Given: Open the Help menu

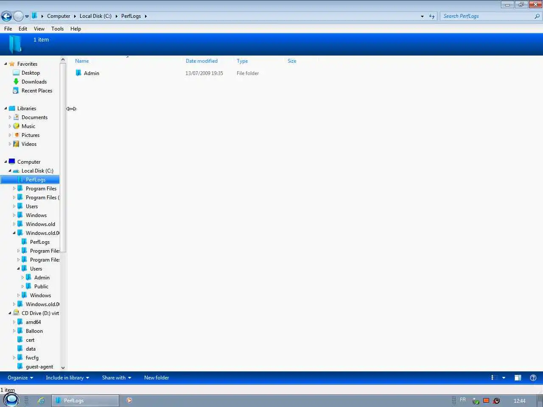Looking at the screenshot, I should coord(76,29).
